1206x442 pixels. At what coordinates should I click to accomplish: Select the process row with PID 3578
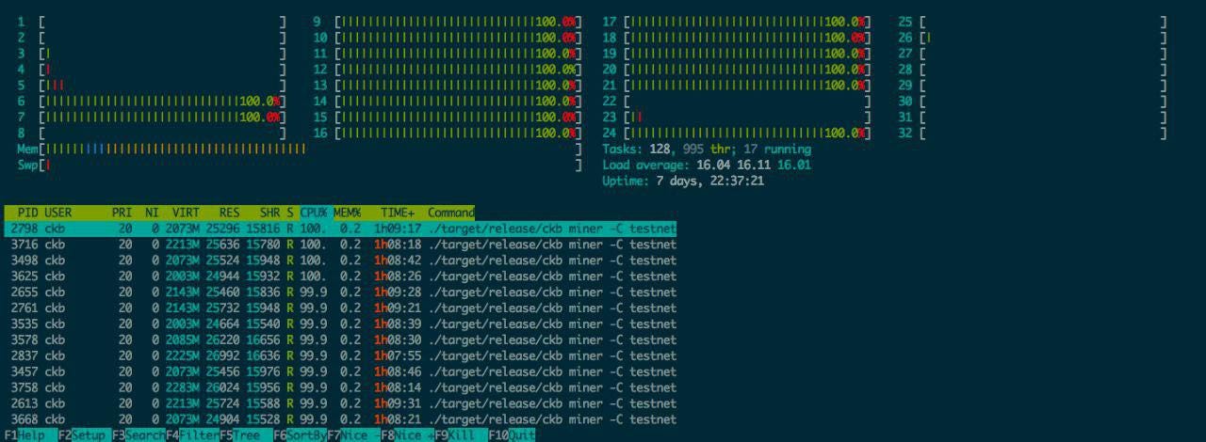point(340,339)
